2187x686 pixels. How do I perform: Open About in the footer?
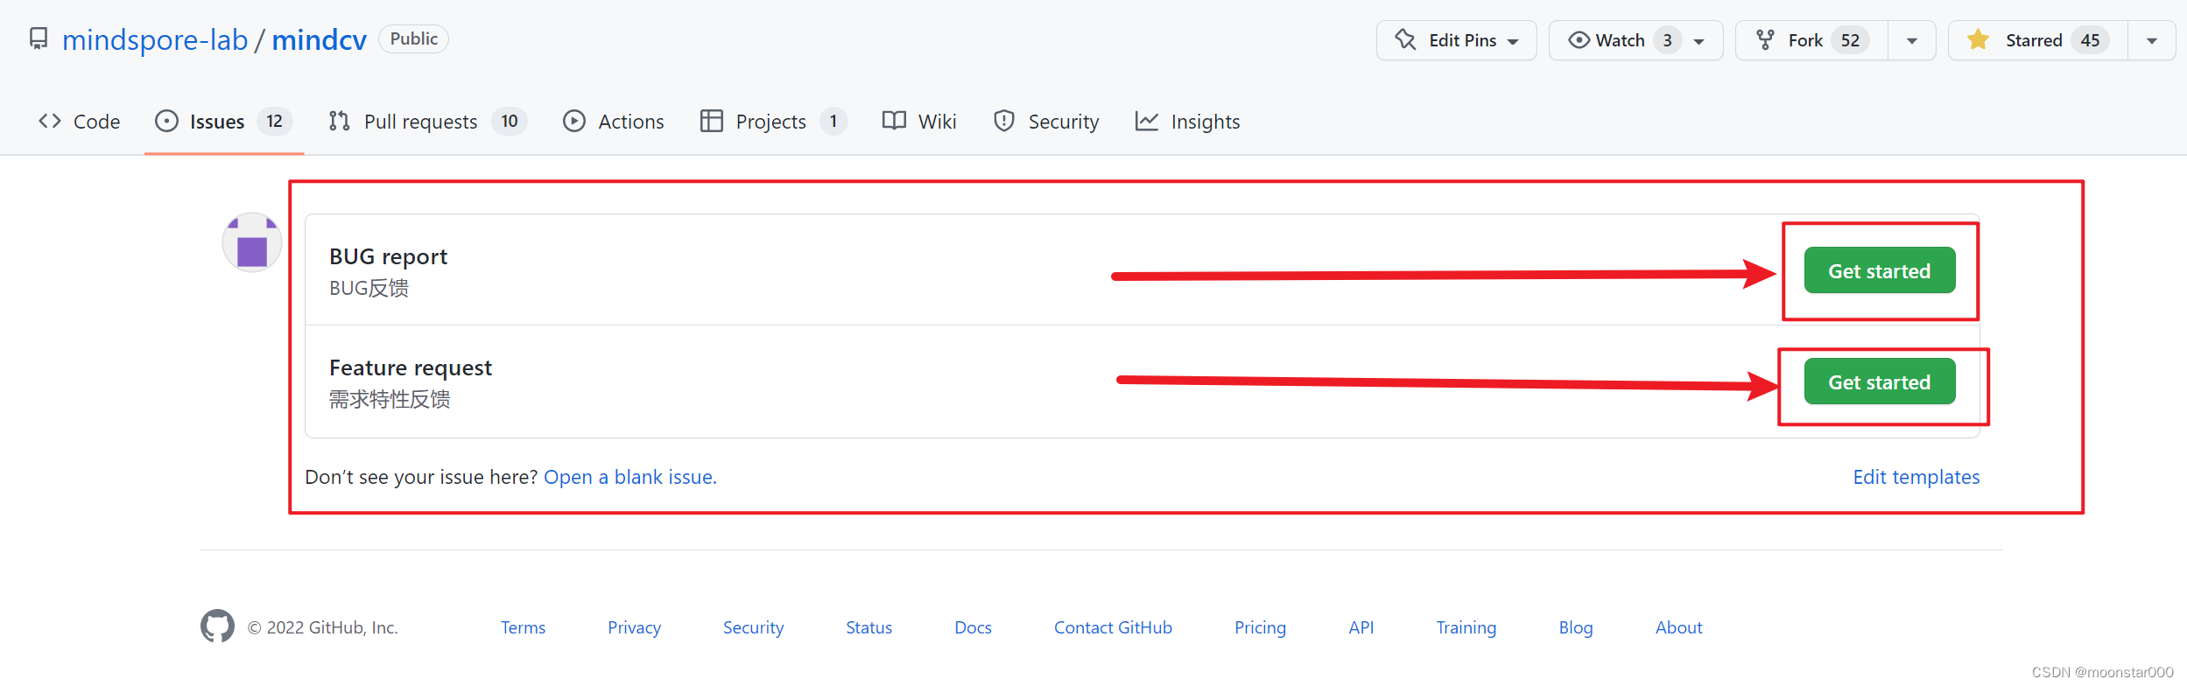tap(1679, 627)
